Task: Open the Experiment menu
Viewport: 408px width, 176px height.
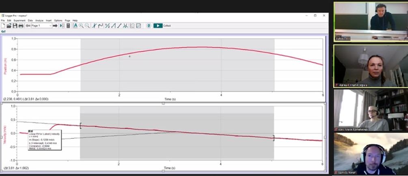Action: click(19, 20)
